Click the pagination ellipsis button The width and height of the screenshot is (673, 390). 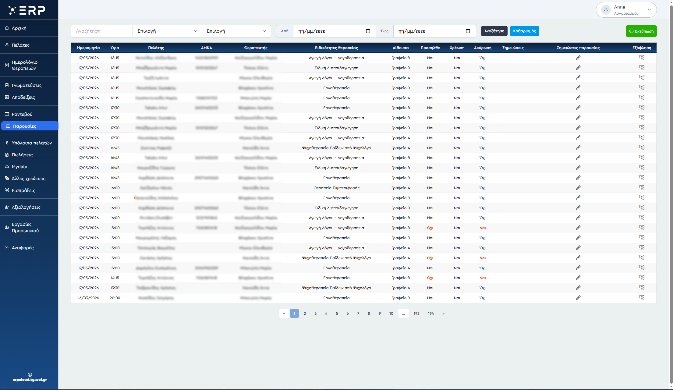(x=403, y=314)
